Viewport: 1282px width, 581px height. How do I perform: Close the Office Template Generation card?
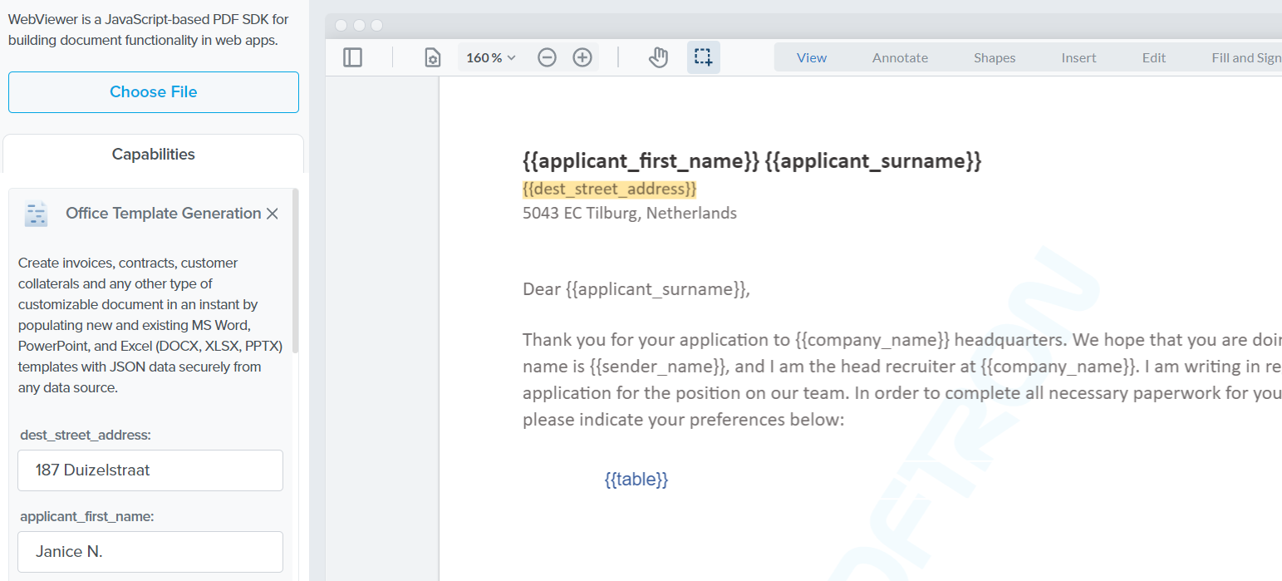click(x=272, y=214)
